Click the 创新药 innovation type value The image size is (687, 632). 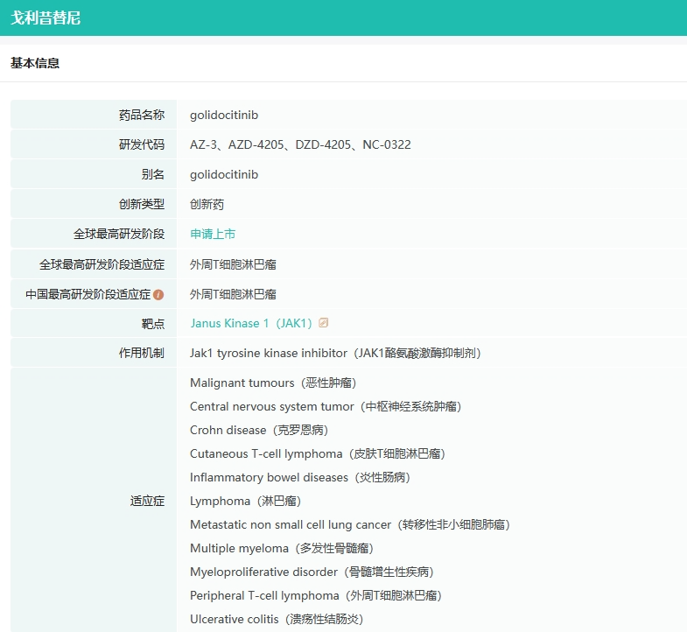pyautogui.click(x=207, y=204)
